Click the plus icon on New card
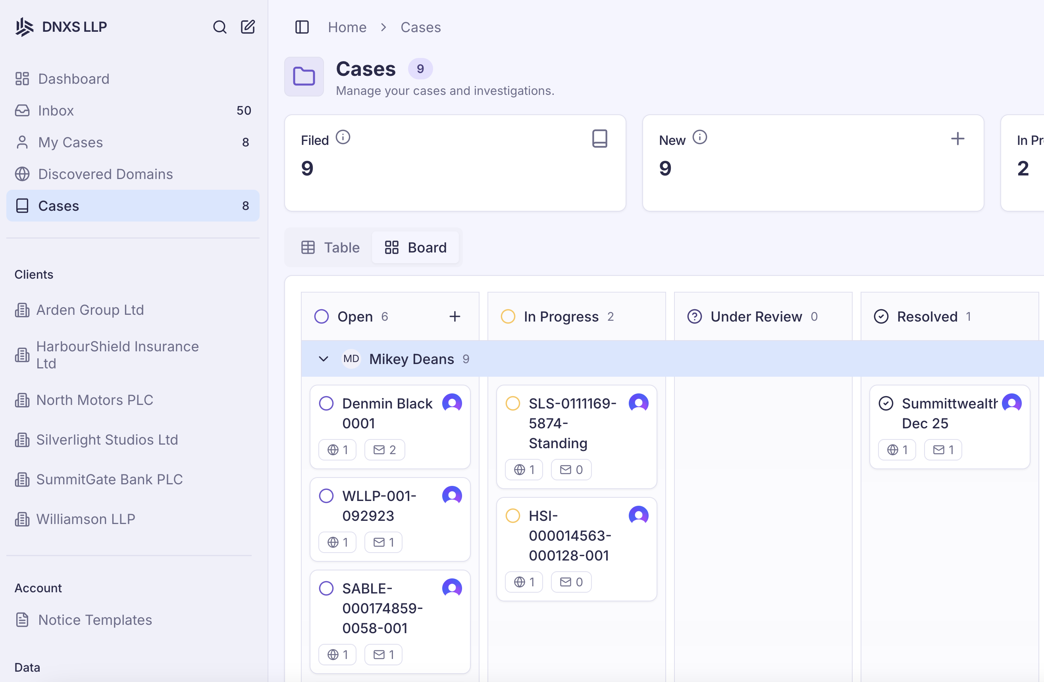The height and width of the screenshot is (682, 1044). coord(957,139)
